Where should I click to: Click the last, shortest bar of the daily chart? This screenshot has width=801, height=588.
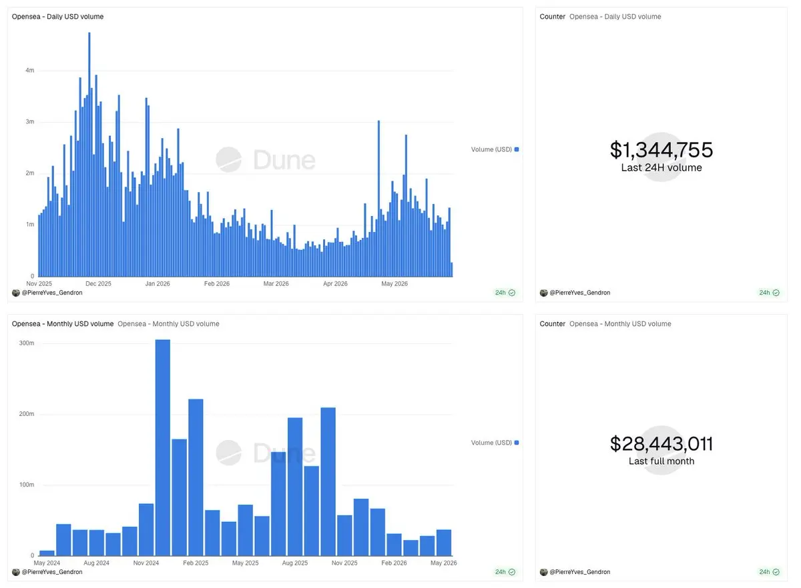point(452,269)
